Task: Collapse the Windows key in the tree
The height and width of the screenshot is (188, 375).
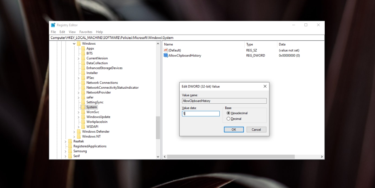Action: (74, 43)
